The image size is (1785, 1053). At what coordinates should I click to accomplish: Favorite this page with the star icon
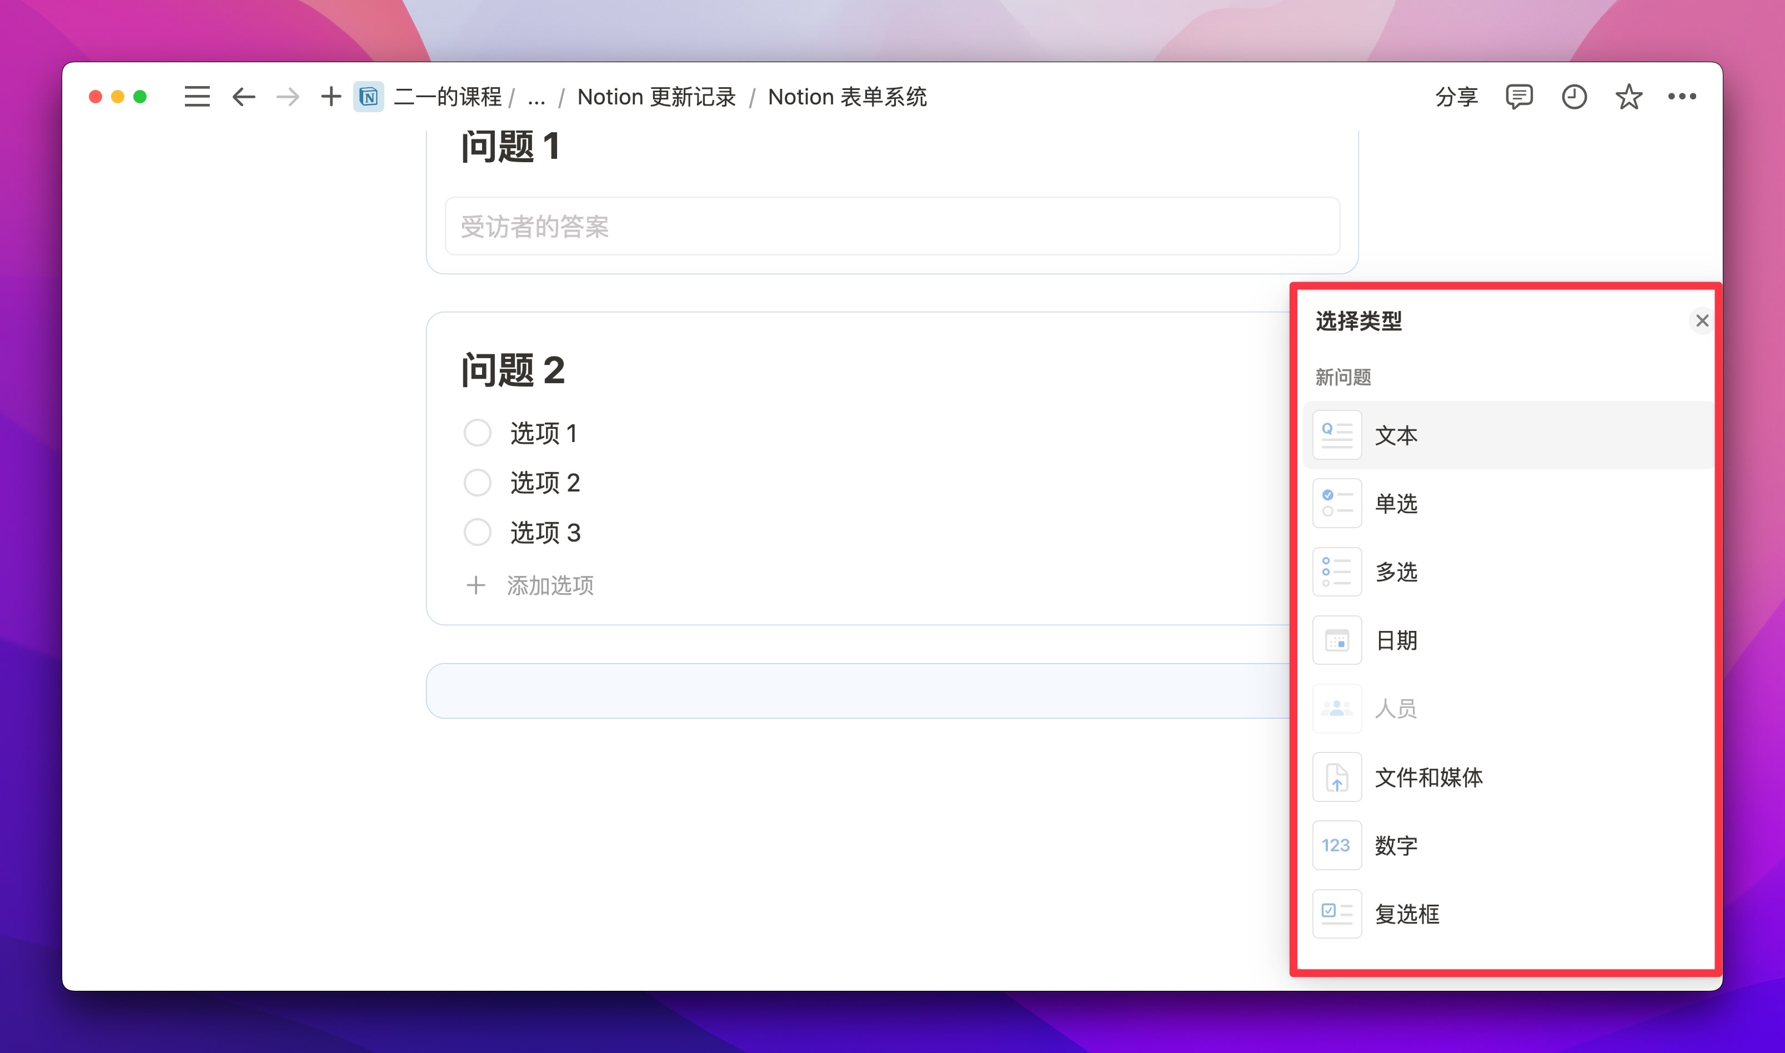(x=1628, y=97)
